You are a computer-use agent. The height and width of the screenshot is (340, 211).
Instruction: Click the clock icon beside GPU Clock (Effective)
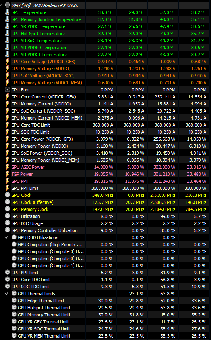7,202
